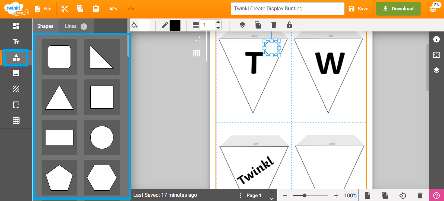Click the dotted border icon beside canvas

pyautogui.click(x=197, y=38)
